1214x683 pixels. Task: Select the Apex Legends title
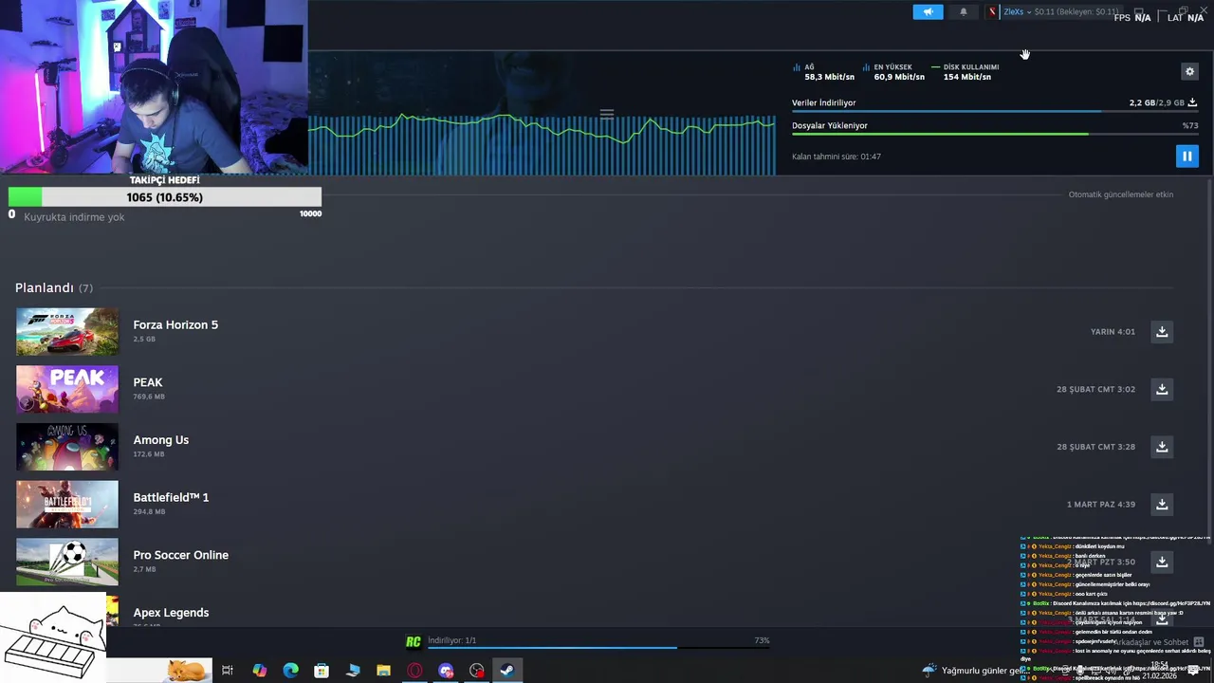171,613
